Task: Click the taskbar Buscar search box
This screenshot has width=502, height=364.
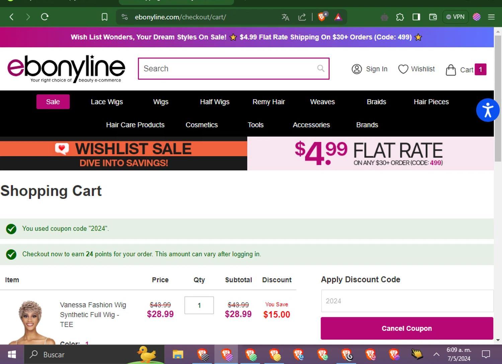Action: pyautogui.click(x=94, y=354)
